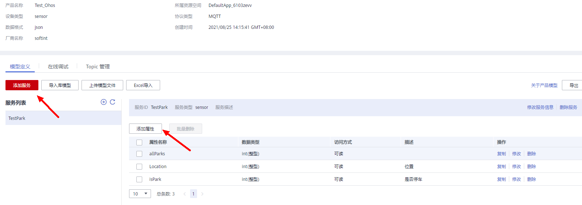Go to next page arrow
The image size is (582, 205).
(202, 194)
